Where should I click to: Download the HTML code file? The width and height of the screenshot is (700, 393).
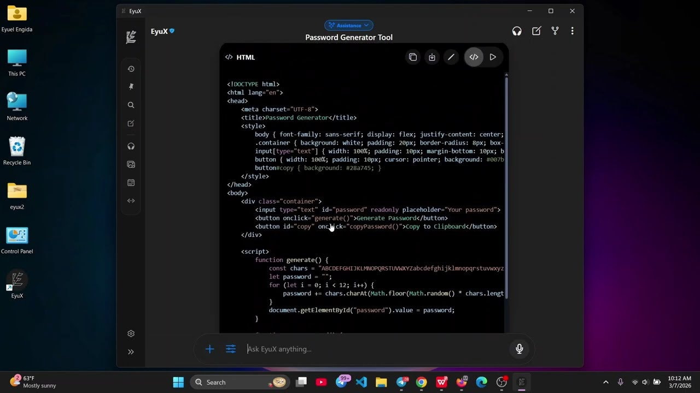[432, 57]
